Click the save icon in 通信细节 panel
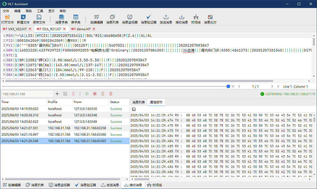The width and height of the screenshot is (317, 189). tap(134, 109)
